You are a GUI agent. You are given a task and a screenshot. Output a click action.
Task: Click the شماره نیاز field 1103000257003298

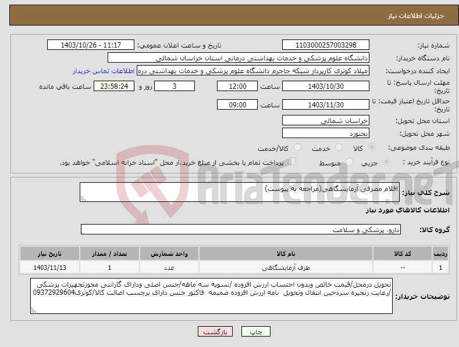click(x=326, y=45)
